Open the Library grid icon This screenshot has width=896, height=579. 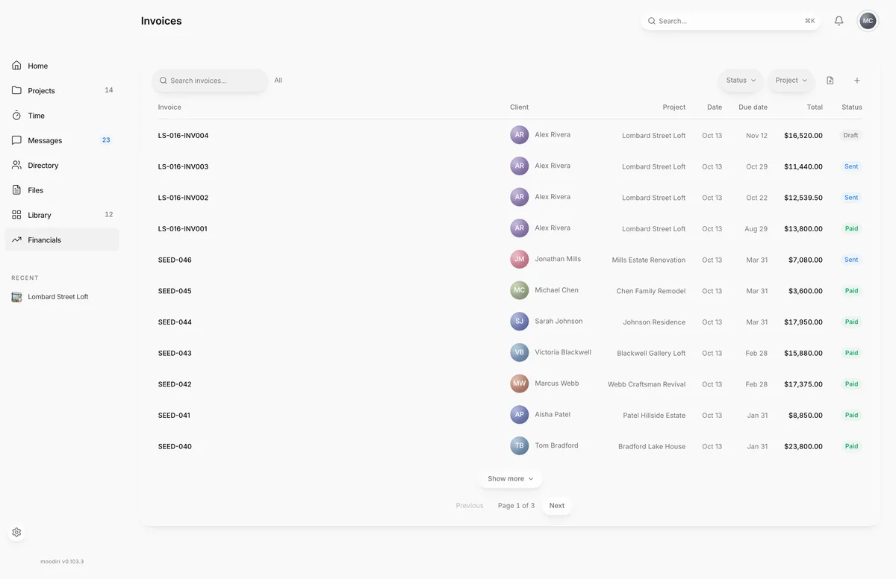(16, 215)
